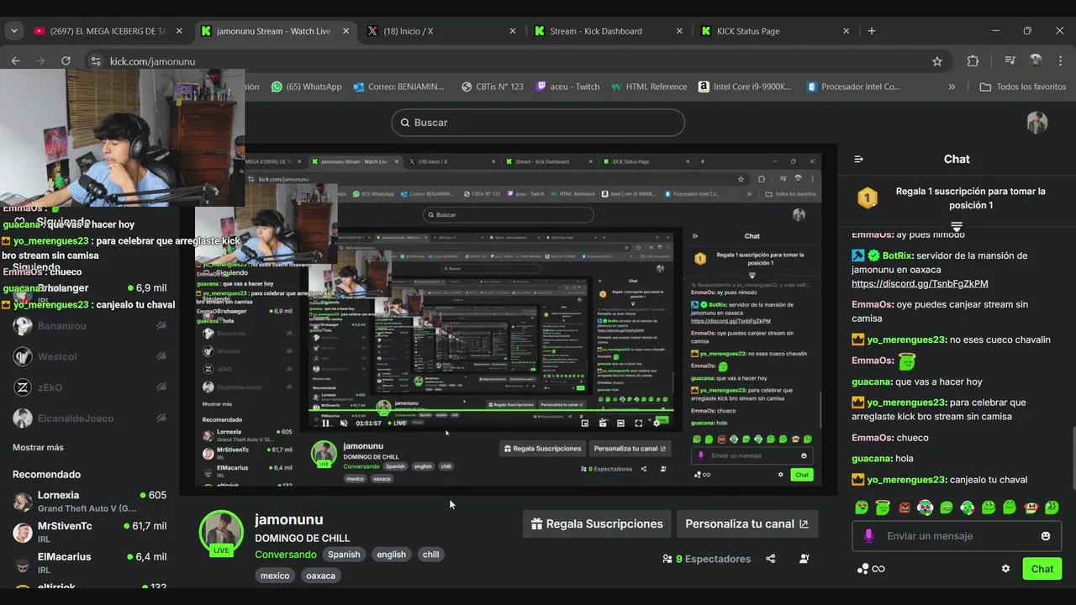This screenshot has height=605, width=1076.
Task: Open the browser media controls icon
Action: click(1010, 61)
